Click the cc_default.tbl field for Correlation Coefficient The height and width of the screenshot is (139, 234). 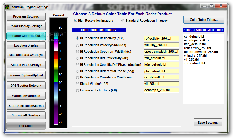point(161,77)
